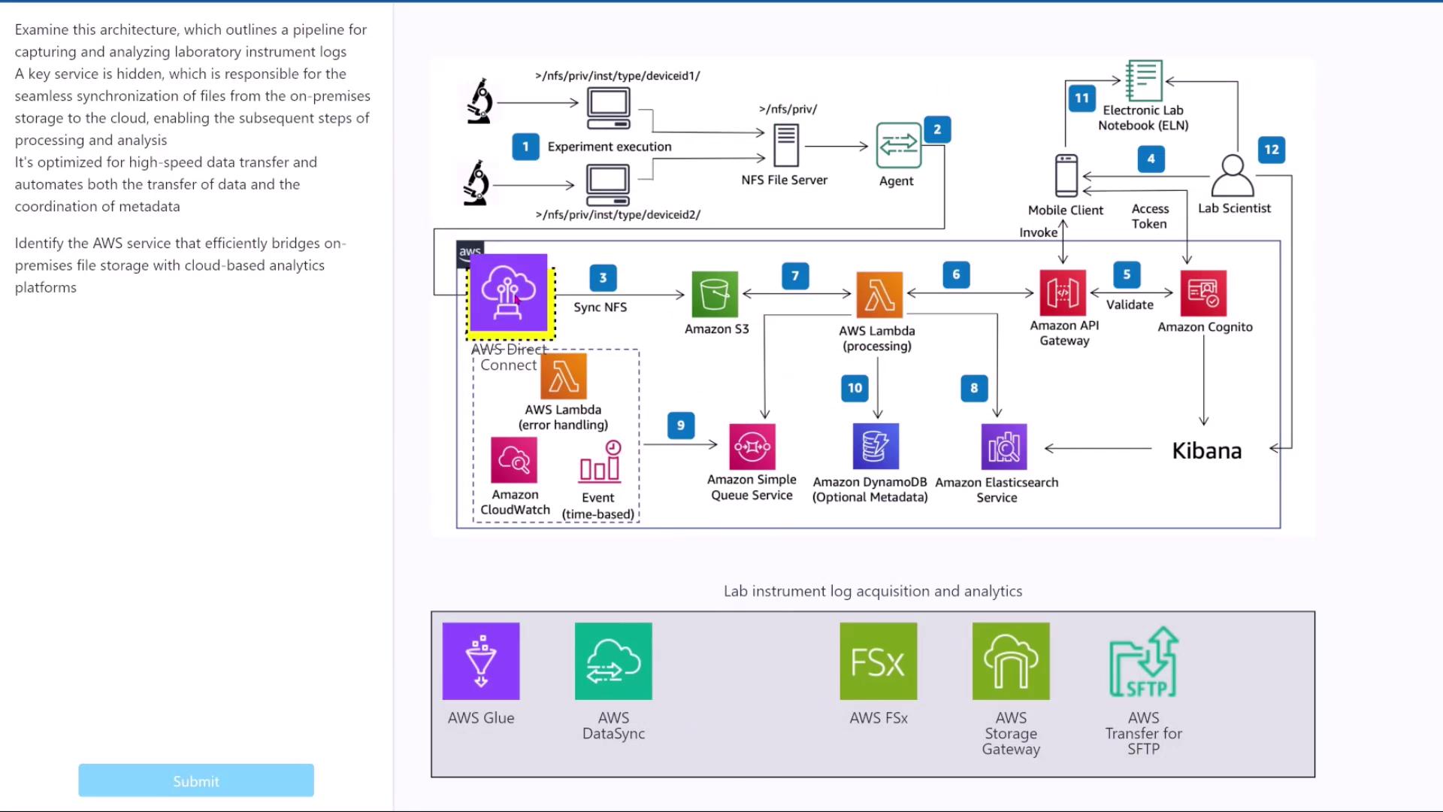Click the Amazon DynamoDB icon
The height and width of the screenshot is (812, 1443).
(x=875, y=446)
